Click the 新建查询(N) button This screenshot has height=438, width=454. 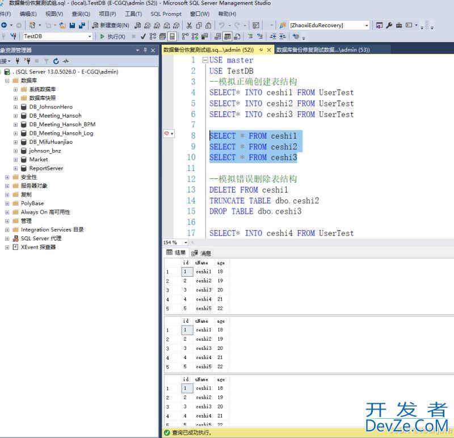[111, 26]
